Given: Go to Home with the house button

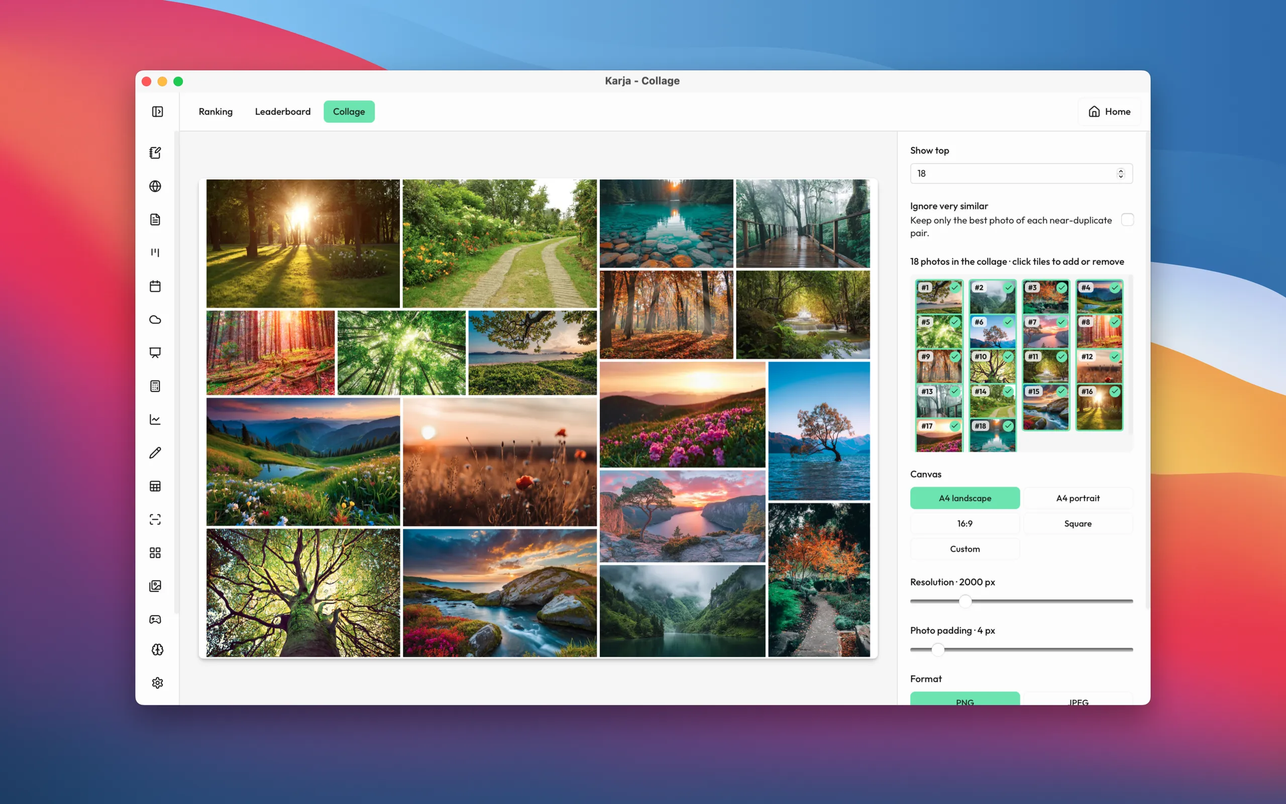Looking at the screenshot, I should coord(1109,112).
